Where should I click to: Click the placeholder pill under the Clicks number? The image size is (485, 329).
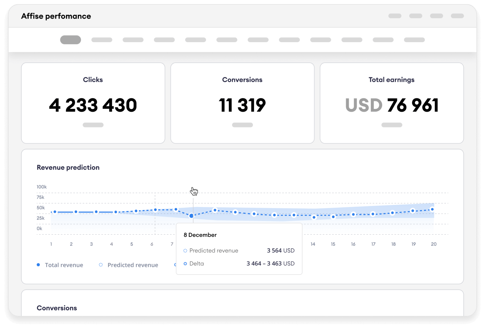(x=93, y=125)
